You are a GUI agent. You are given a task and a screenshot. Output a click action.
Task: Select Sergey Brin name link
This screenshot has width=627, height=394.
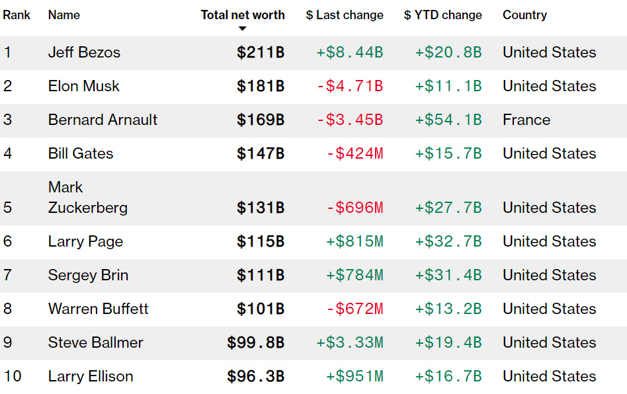[88, 275]
